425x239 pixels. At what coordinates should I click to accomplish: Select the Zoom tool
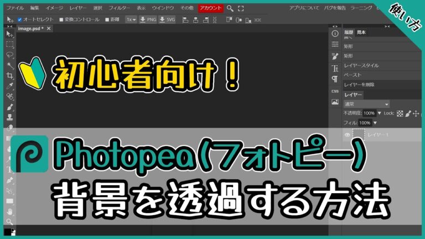point(10,222)
